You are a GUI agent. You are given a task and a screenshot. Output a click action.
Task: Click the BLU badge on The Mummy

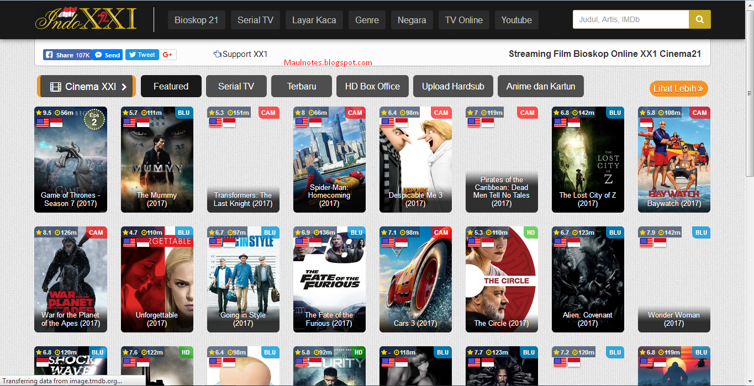click(x=184, y=113)
